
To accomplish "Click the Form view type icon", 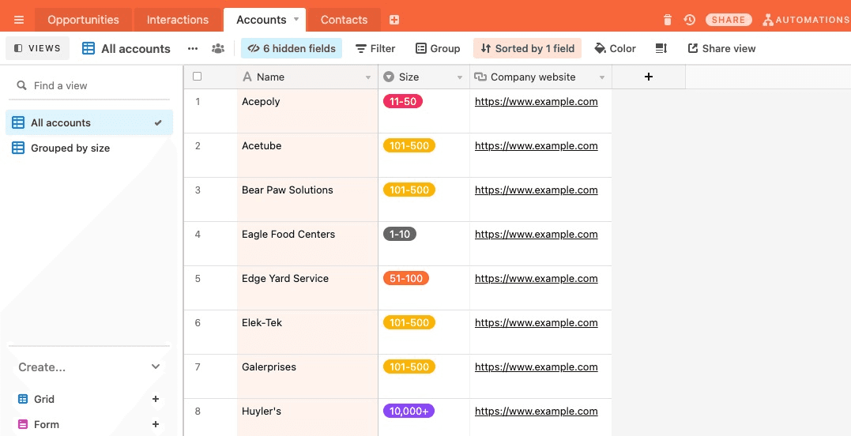I will point(23,425).
